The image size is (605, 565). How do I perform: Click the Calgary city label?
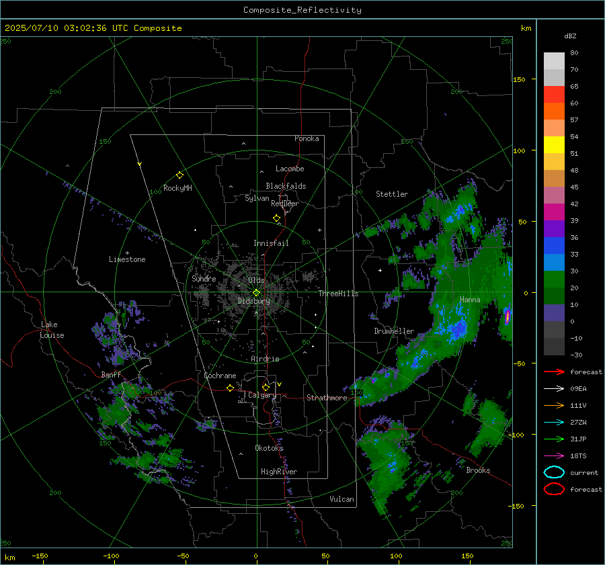(x=262, y=395)
